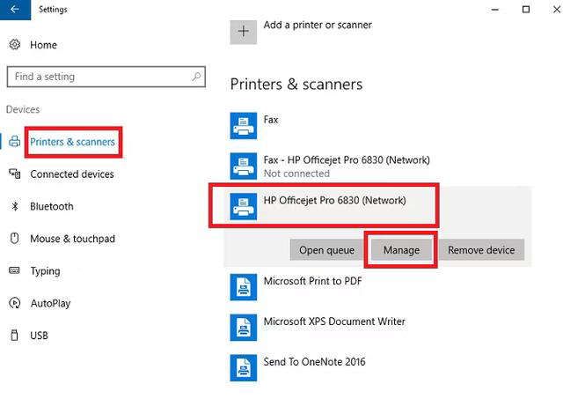
Task: Click the Microsoft Print to PDF icon
Action: point(244,287)
